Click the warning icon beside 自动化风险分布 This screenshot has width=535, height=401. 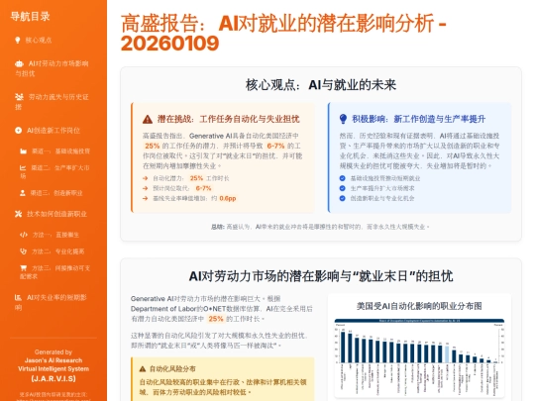tap(143, 369)
